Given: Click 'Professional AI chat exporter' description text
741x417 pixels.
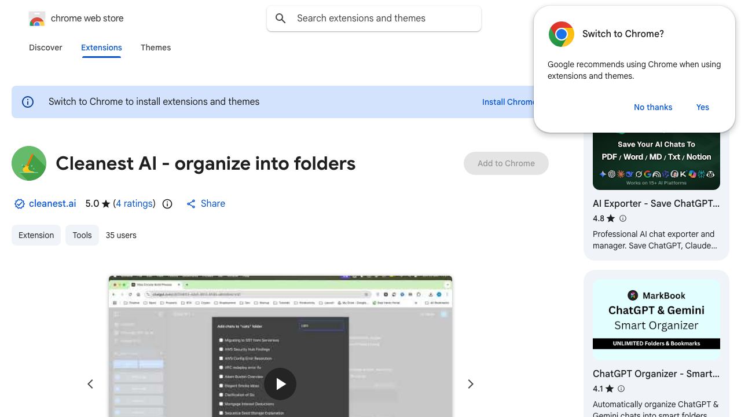Looking at the screenshot, I should (655, 240).
